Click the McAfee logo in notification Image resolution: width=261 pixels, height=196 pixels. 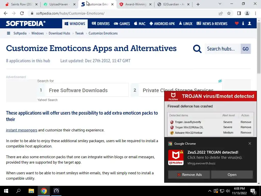click(x=176, y=157)
